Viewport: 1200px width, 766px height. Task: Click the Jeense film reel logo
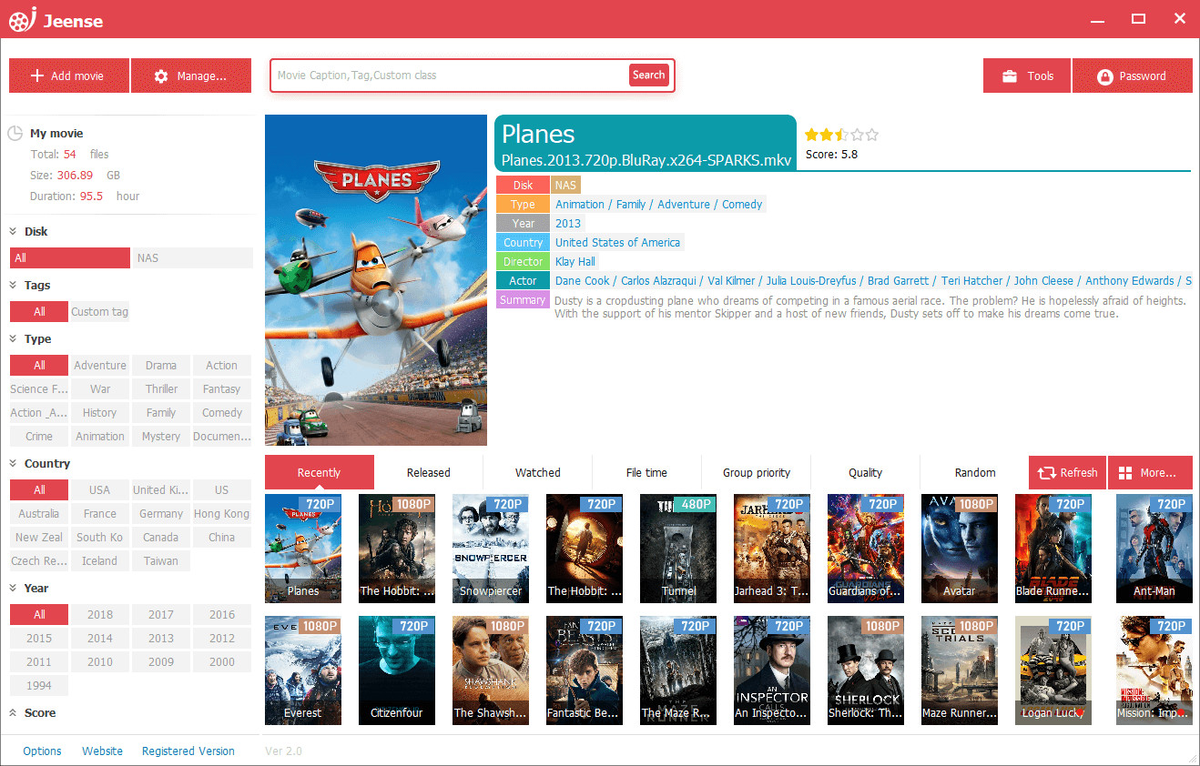22,19
